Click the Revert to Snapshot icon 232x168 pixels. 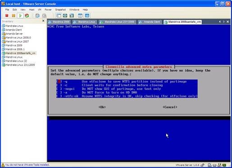44,16
